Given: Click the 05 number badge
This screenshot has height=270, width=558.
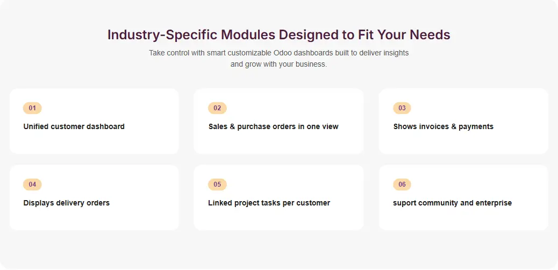Looking at the screenshot, I should click(x=217, y=184).
